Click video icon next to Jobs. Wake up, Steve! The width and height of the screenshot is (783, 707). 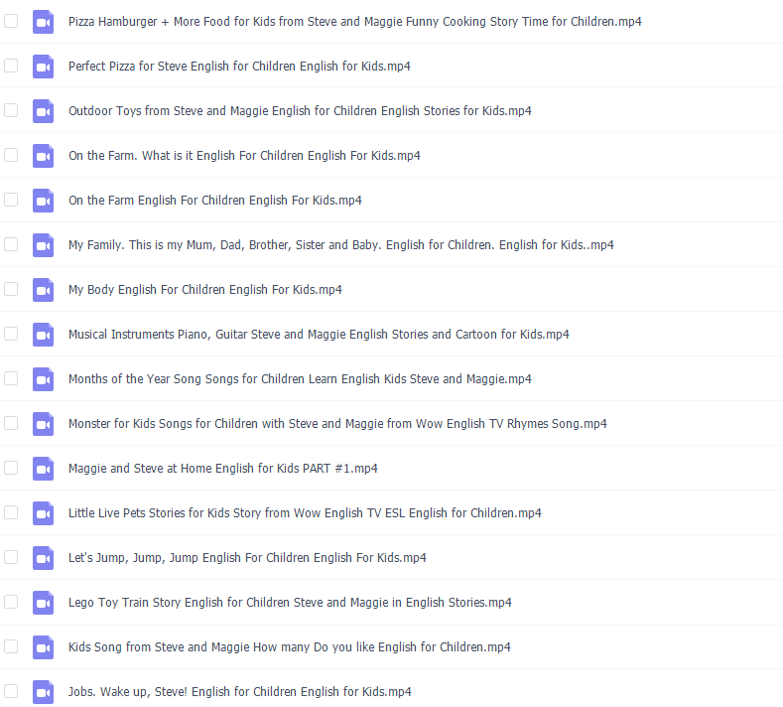point(43,692)
